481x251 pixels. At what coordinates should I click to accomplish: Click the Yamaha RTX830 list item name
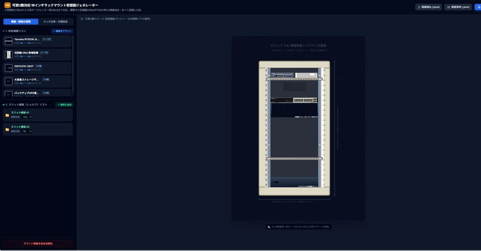point(27,39)
